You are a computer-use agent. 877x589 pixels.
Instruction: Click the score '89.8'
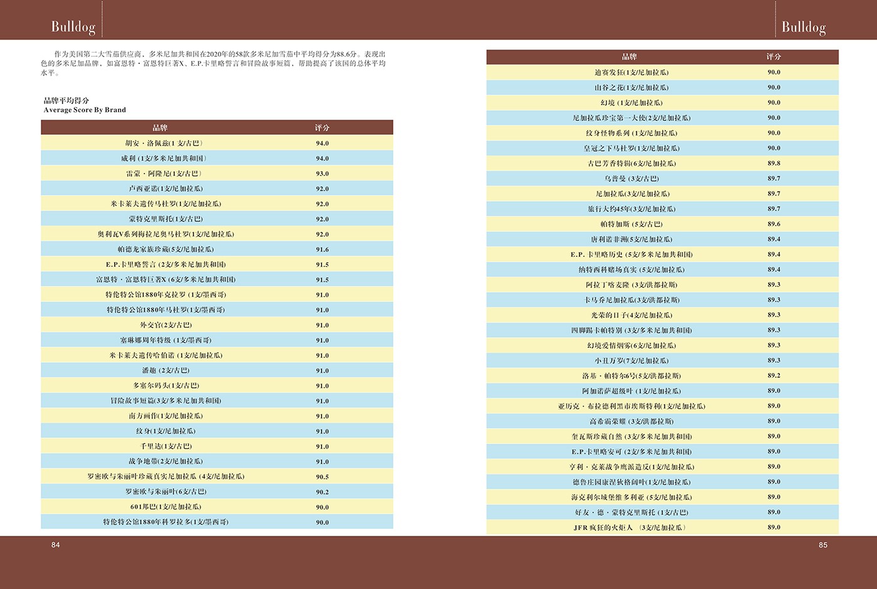point(774,163)
